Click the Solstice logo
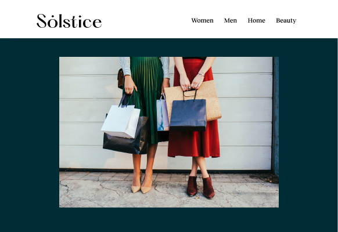Image resolution: width=338 pixels, height=232 pixels. click(x=69, y=21)
